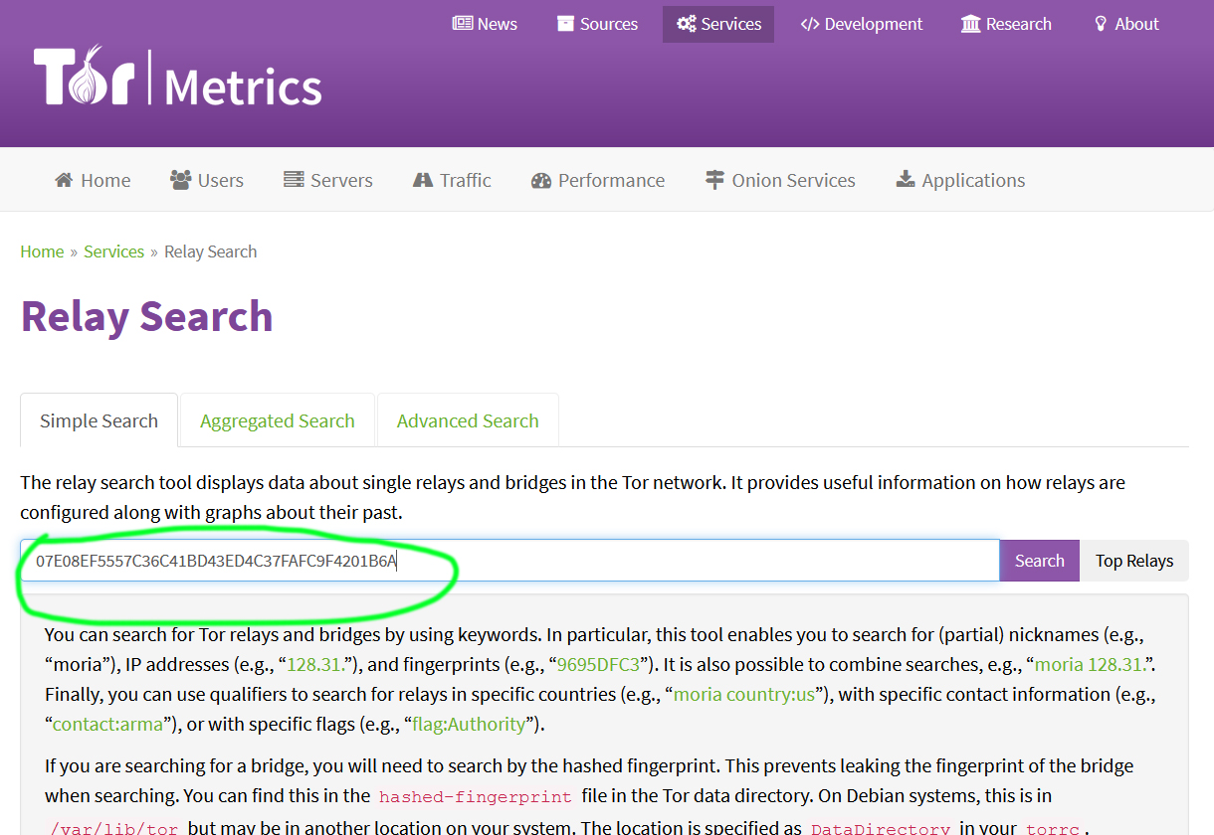The image size is (1214, 835).
Task: Click the purple Search button
Action: click(x=1039, y=561)
